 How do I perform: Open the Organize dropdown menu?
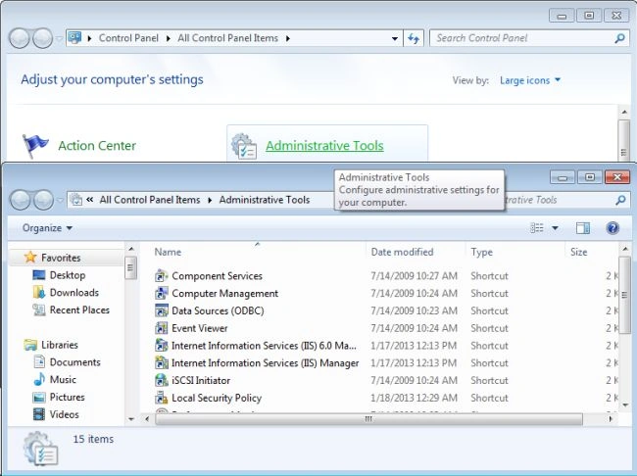click(47, 228)
